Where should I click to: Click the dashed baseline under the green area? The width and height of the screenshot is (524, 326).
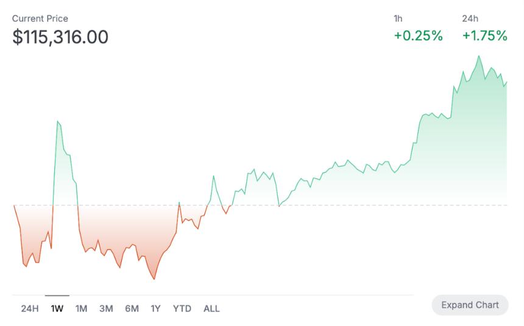(366, 205)
